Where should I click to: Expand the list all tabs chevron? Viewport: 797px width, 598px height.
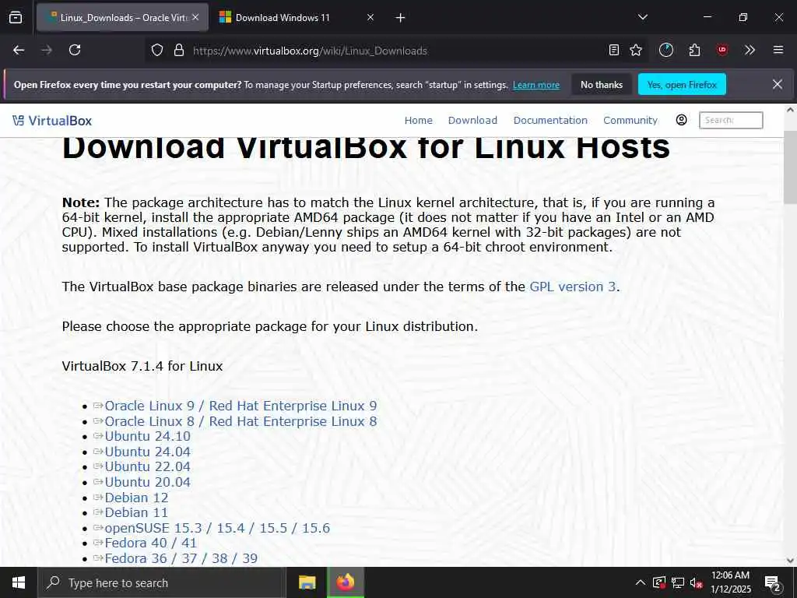point(643,17)
